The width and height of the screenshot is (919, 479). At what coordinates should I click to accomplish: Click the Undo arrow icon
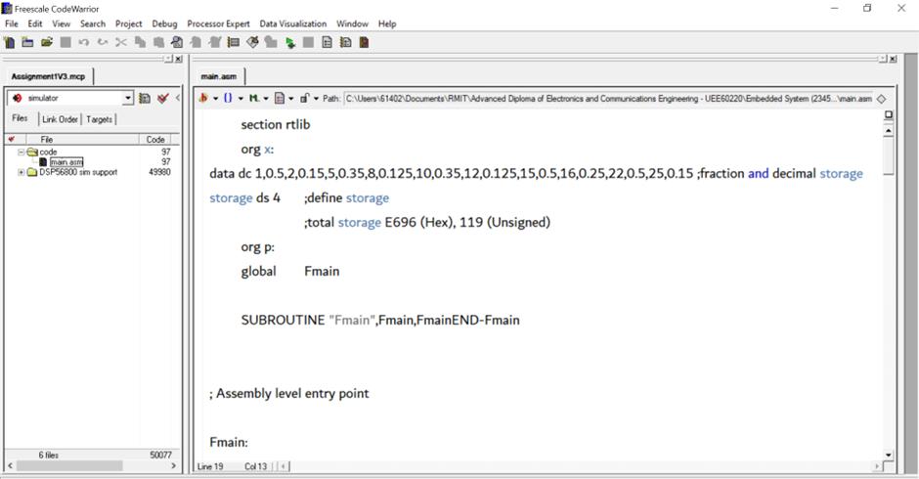click(84, 42)
